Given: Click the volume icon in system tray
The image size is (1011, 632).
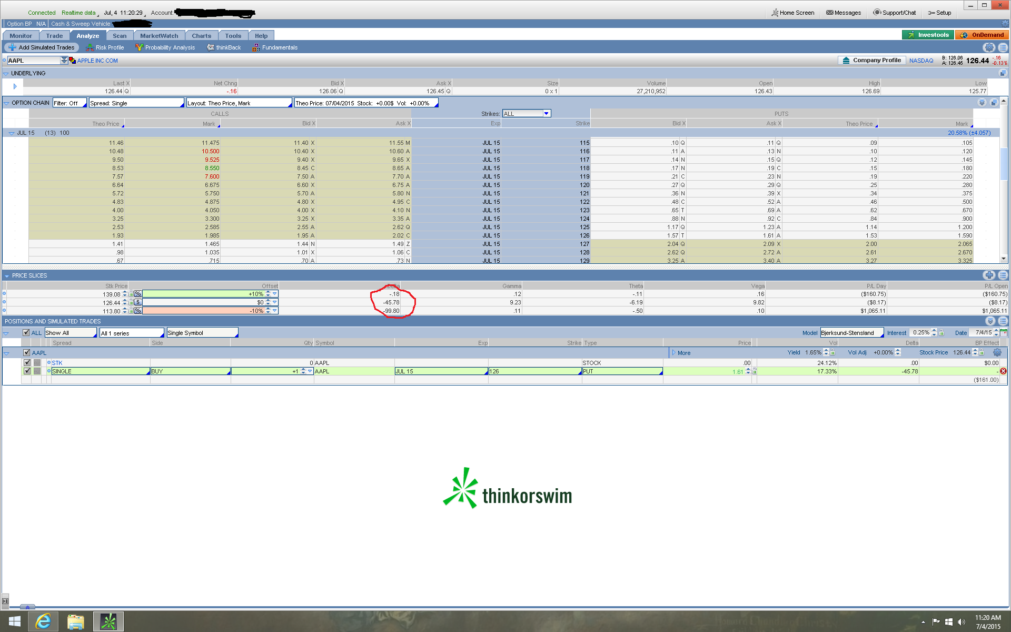Looking at the screenshot, I should [x=962, y=622].
